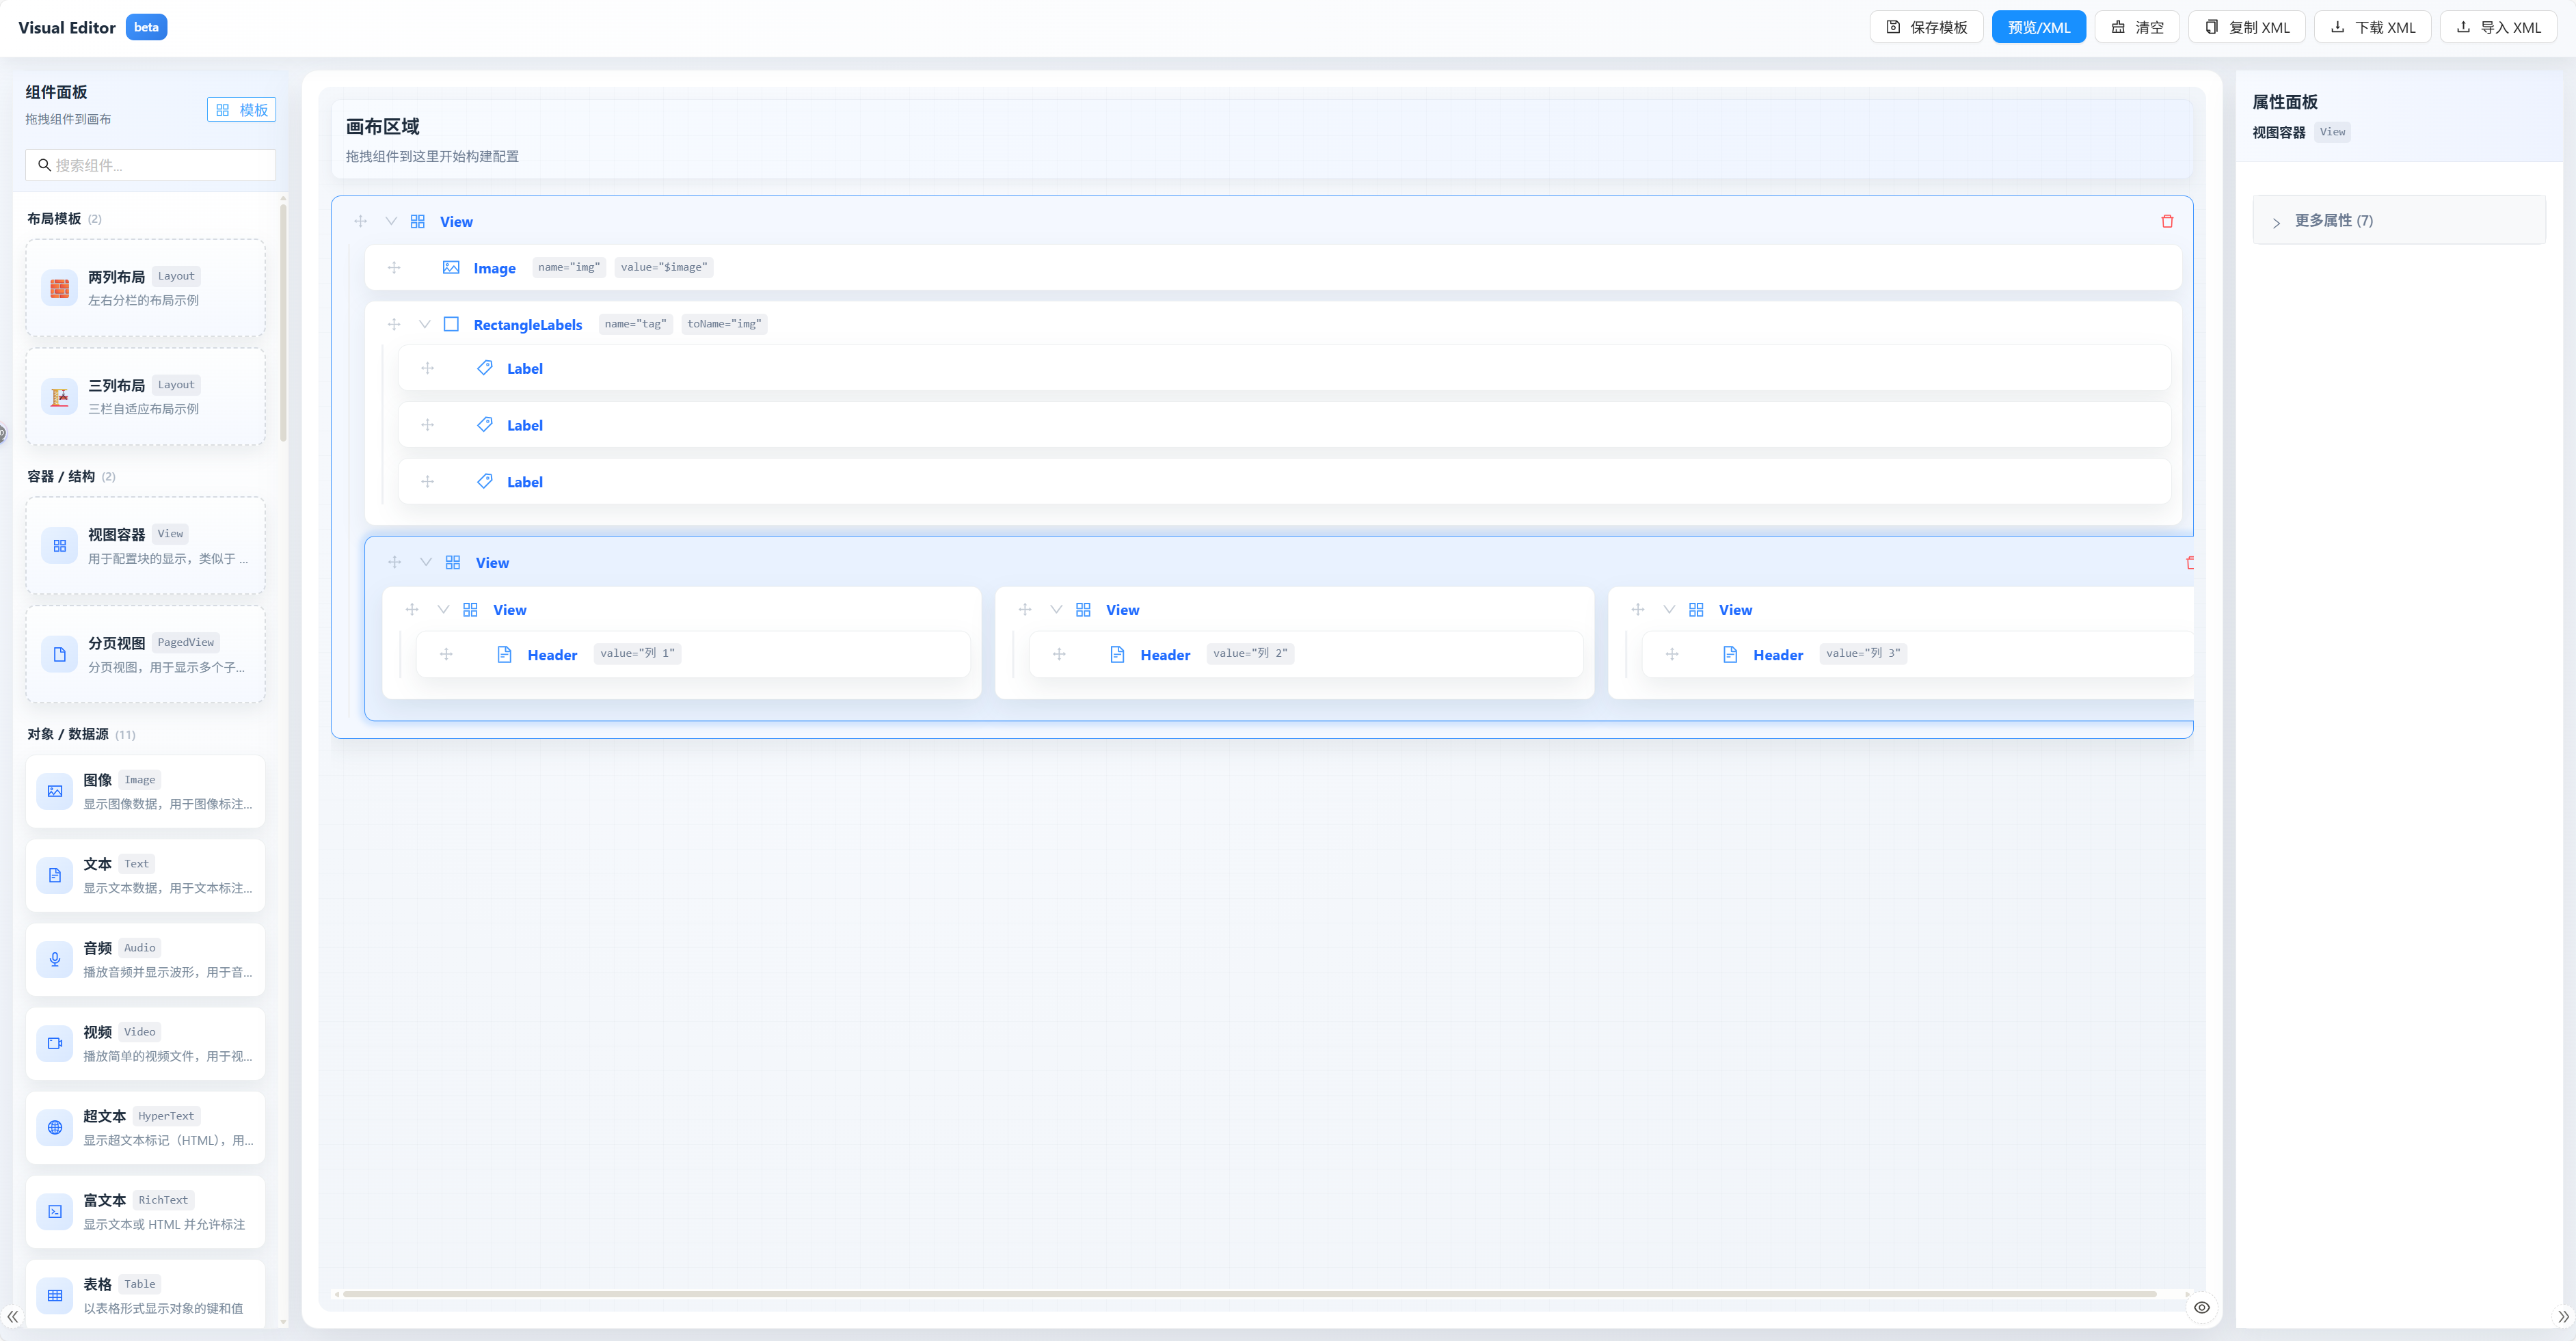Open the 模板 panel in the sidebar
The height and width of the screenshot is (1341, 2576).
[x=240, y=109]
